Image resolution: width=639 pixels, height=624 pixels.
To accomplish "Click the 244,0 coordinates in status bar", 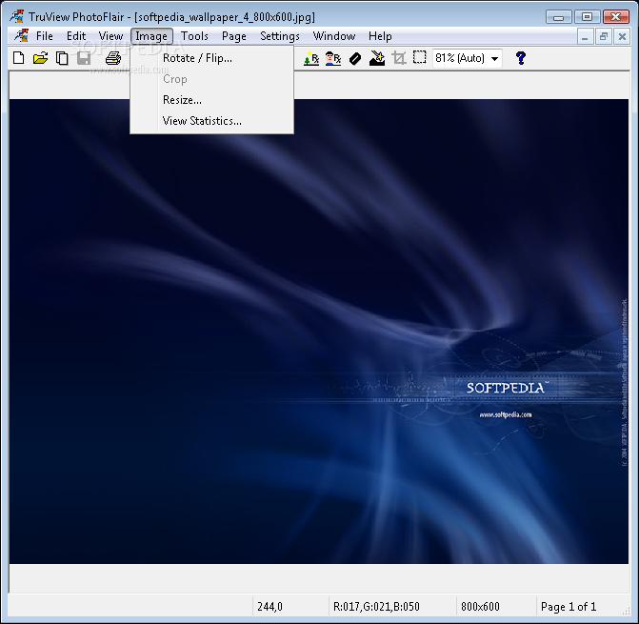I will [270, 607].
